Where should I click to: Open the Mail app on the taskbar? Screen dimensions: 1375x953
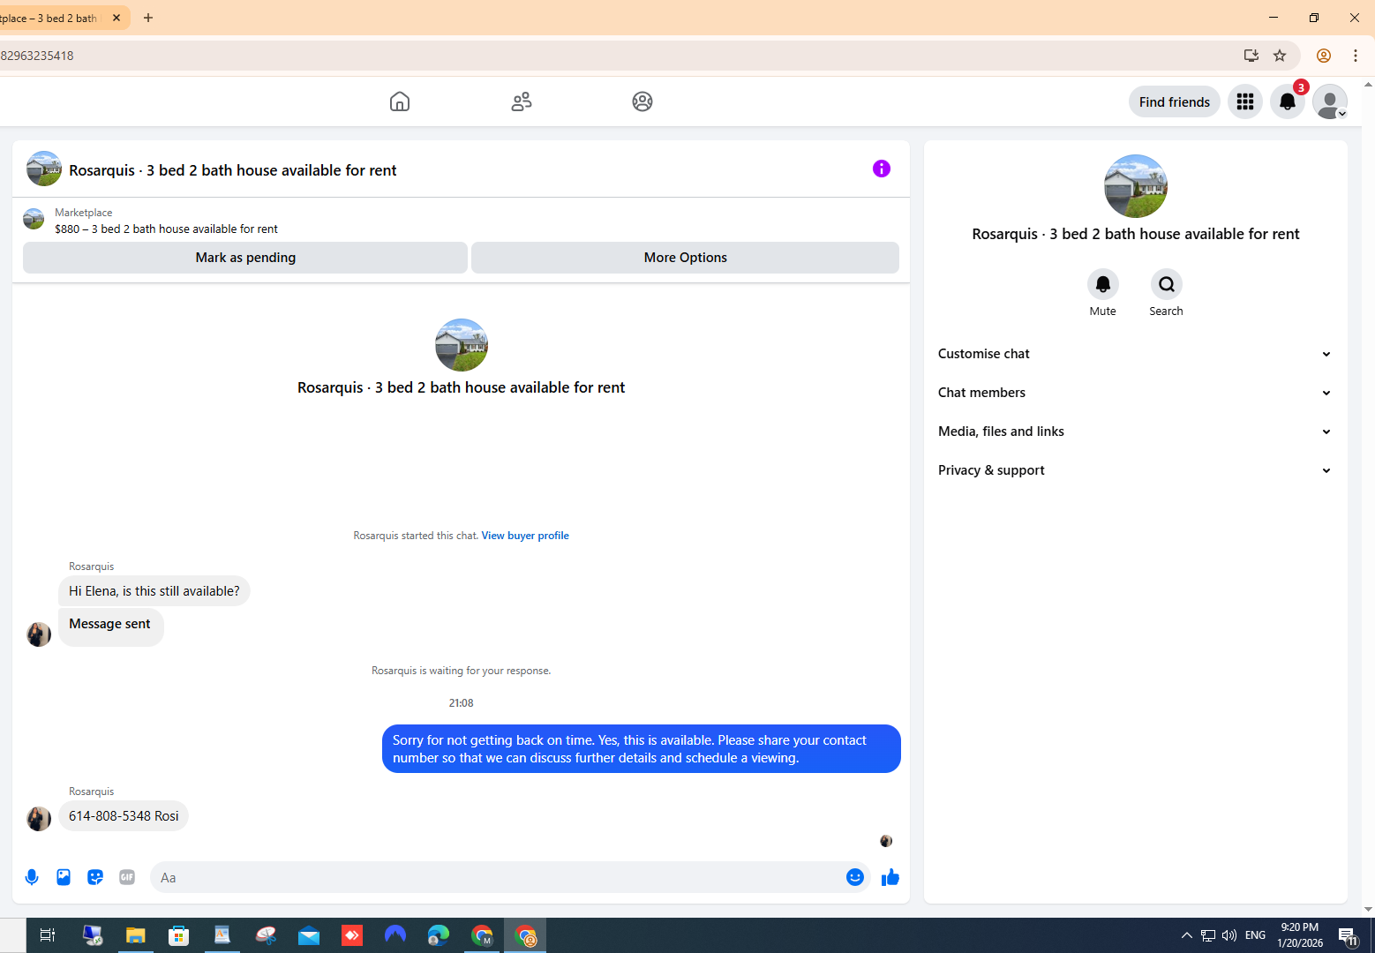point(309,935)
